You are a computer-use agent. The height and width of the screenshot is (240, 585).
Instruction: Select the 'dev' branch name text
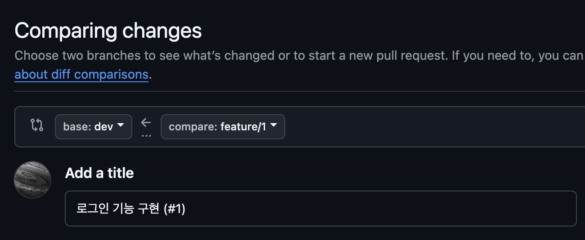point(103,127)
